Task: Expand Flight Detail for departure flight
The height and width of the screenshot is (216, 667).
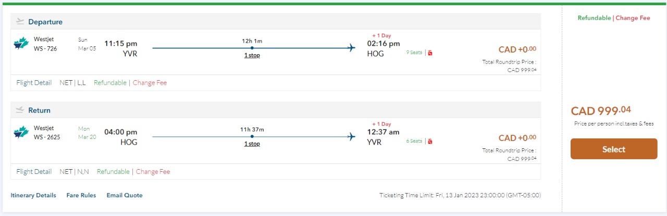Action: point(34,83)
